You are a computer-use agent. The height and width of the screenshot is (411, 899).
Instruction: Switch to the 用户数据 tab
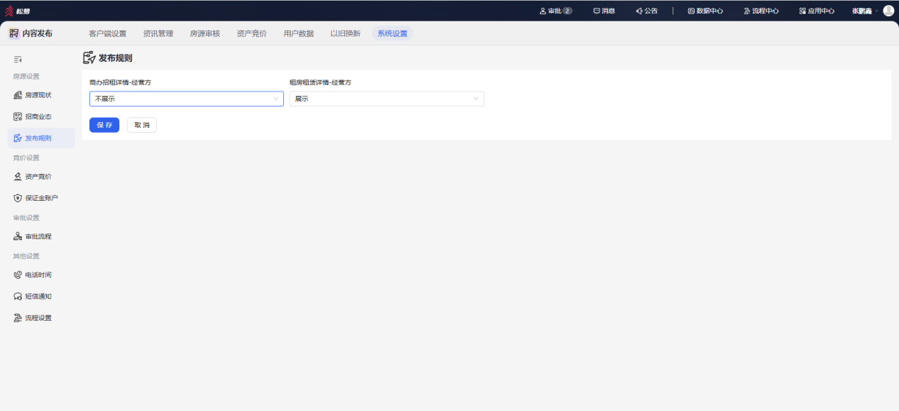[299, 33]
